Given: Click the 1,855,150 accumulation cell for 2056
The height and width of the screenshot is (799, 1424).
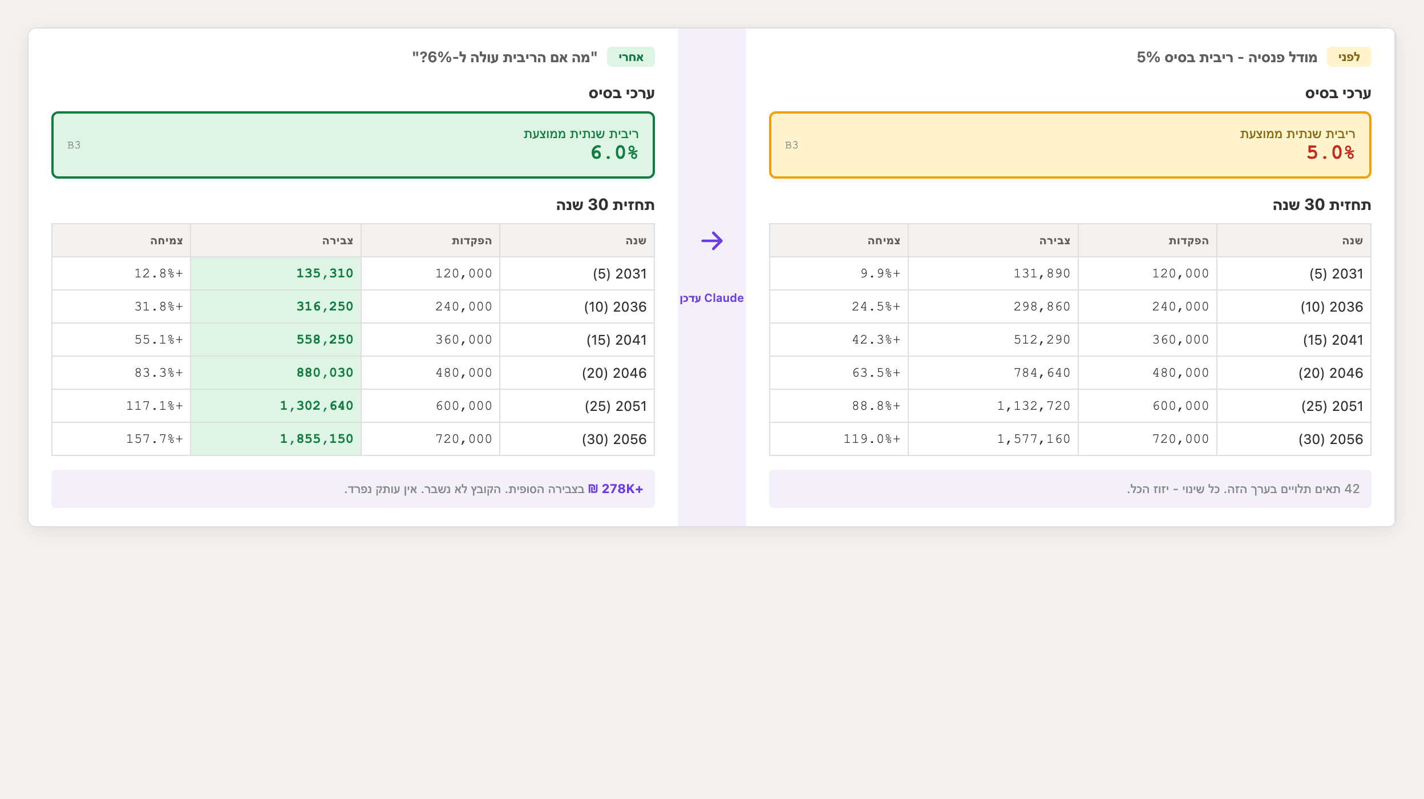Looking at the screenshot, I should [276, 439].
